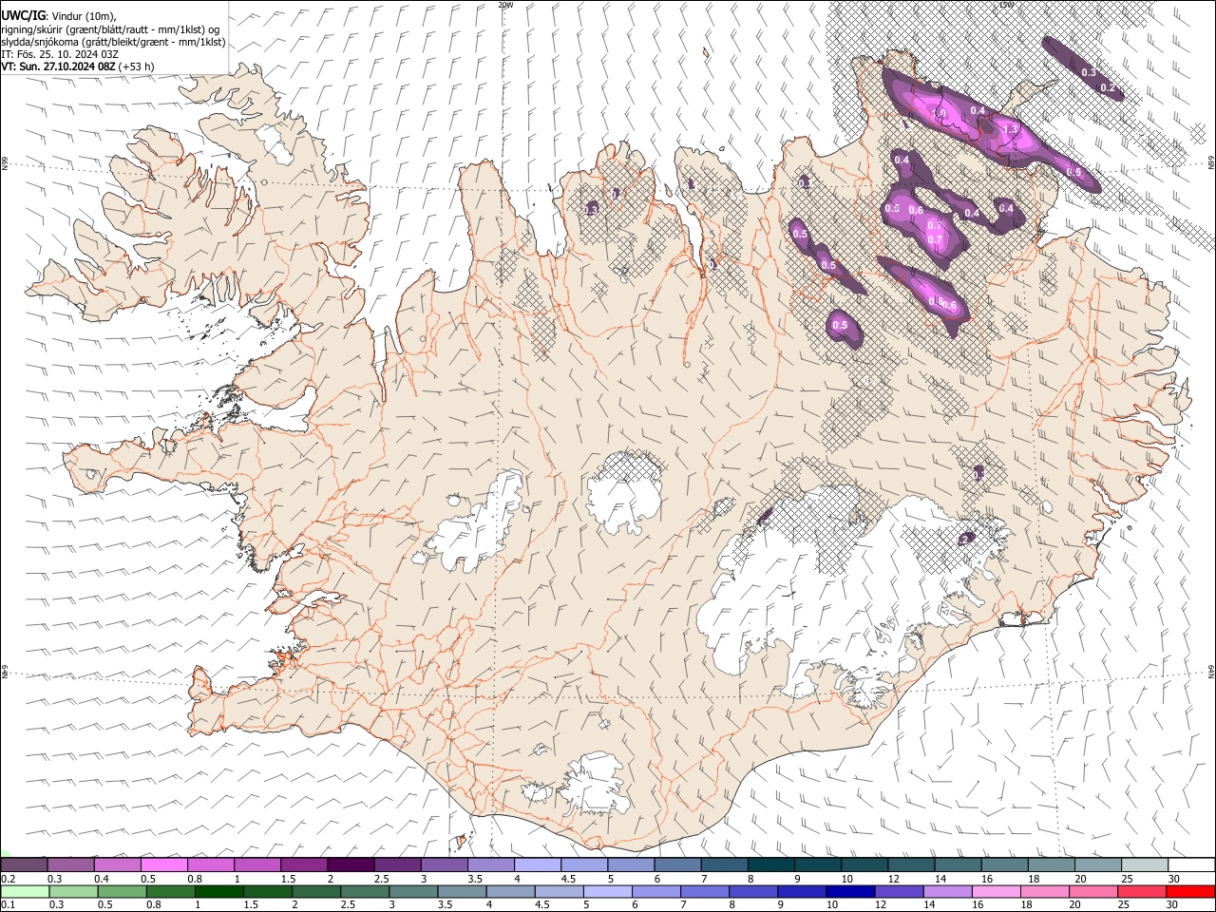The image size is (1216, 912).
Task: Click the "20W" longitude label at top
Action: tap(505, 5)
